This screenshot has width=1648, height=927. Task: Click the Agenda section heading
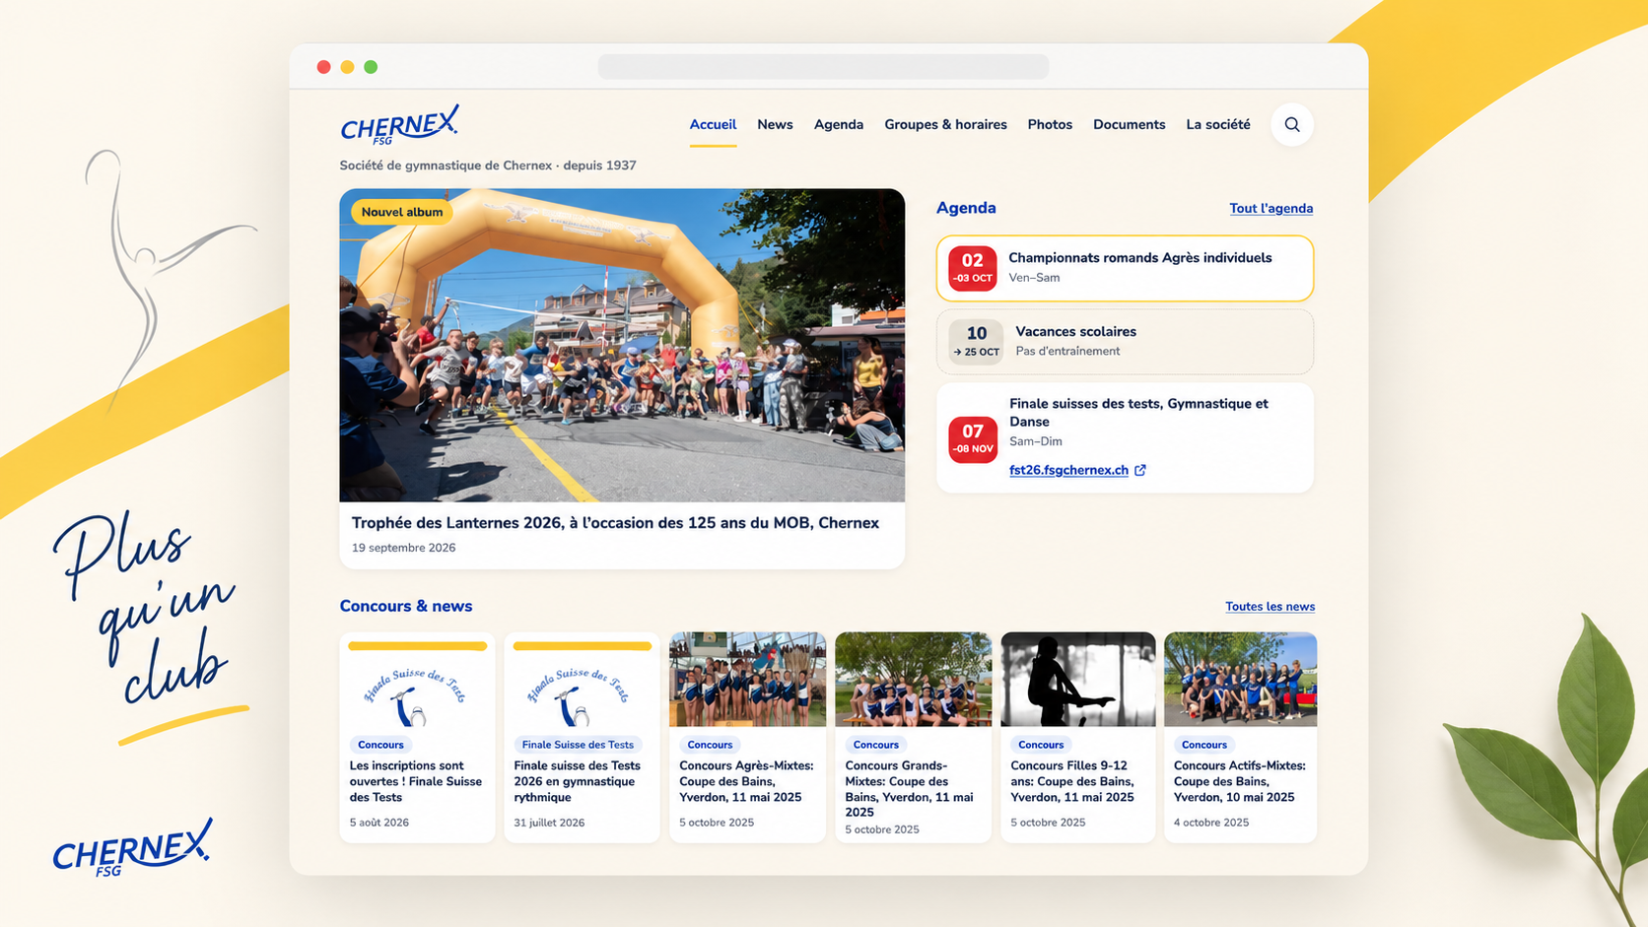coord(966,208)
